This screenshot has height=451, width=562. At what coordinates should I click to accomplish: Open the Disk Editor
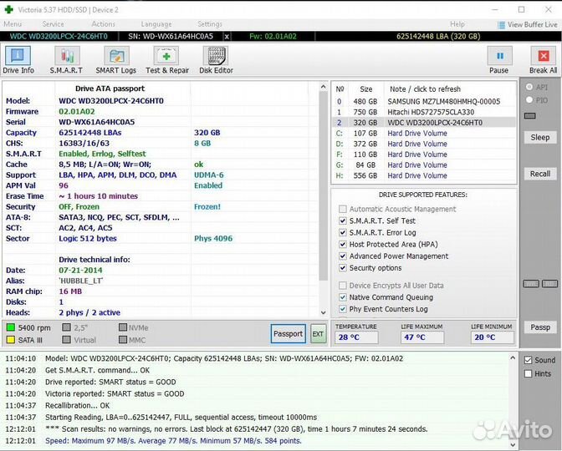pos(216,59)
